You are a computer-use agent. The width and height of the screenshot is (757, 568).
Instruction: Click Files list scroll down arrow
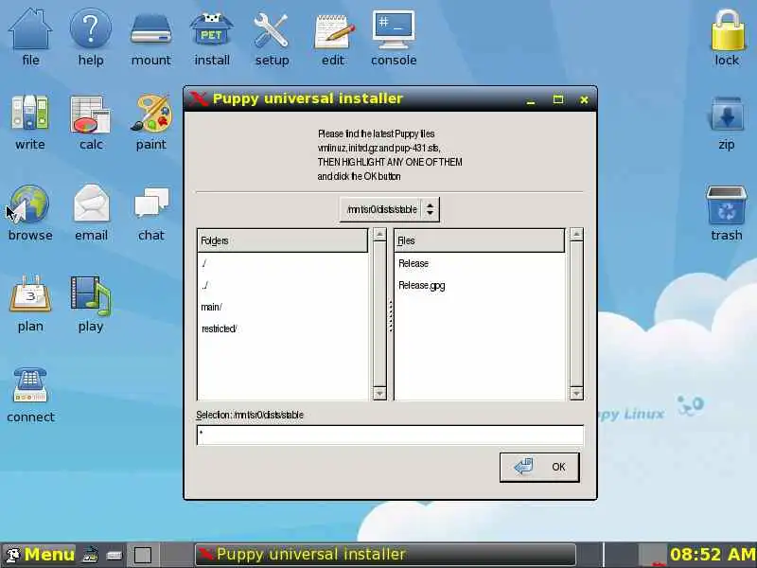tap(576, 394)
